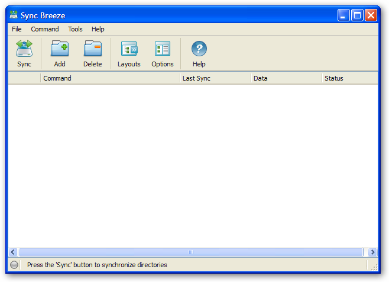Minimize the Sync Breeze window
The width and height of the screenshot is (389, 282).
tap(343, 15)
